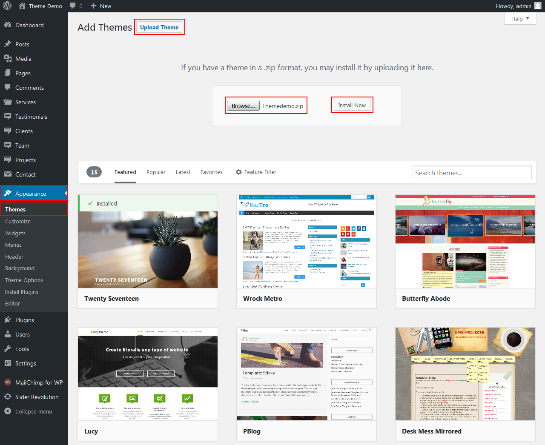
Task: Click the Feature Filter gear icon
Action: [238, 172]
